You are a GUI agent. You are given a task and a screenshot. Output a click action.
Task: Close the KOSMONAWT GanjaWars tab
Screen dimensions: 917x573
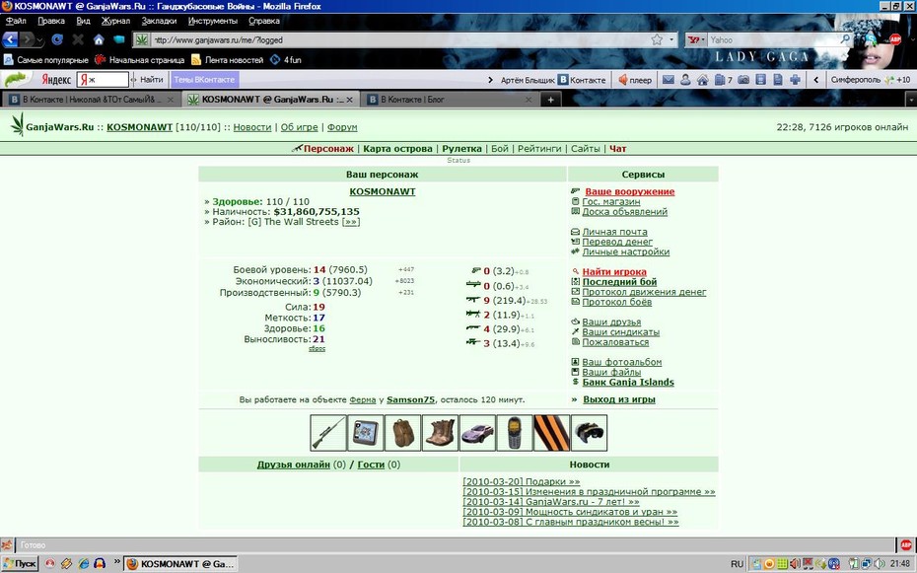[349, 100]
